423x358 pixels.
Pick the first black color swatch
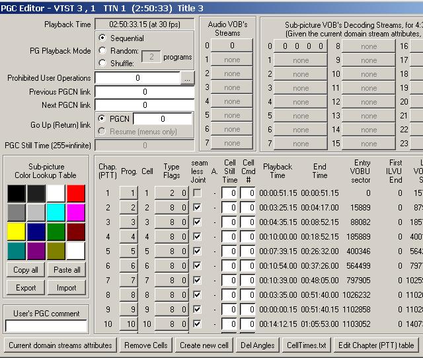pyautogui.click(x=17, y=193)
